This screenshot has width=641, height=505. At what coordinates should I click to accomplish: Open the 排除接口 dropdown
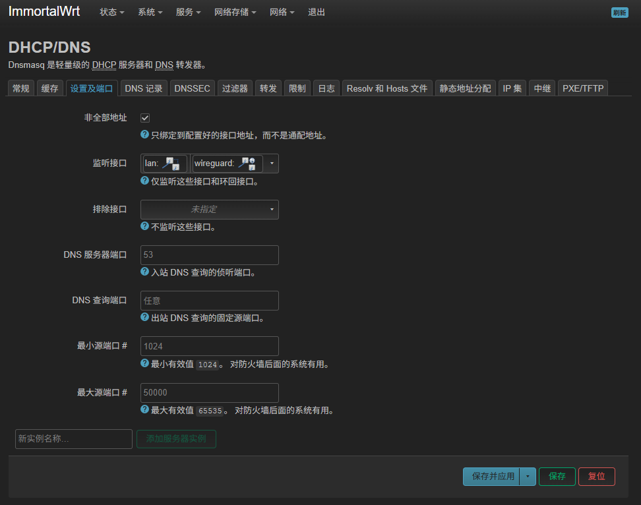[x=210, y=210]
